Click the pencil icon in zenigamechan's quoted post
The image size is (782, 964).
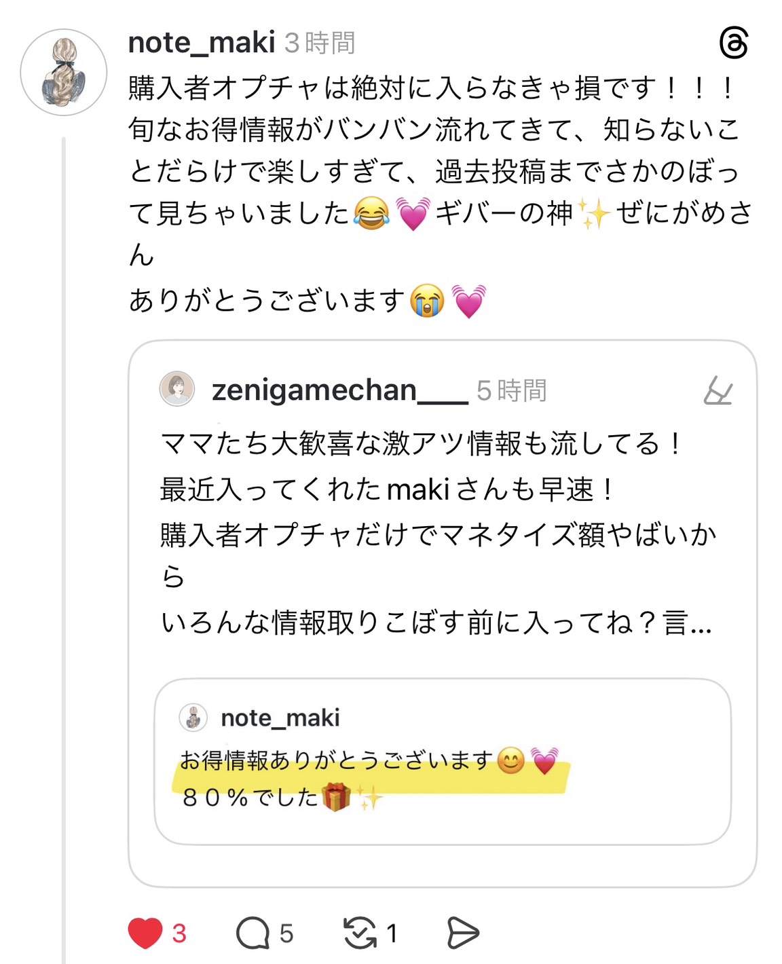[718, 391]
